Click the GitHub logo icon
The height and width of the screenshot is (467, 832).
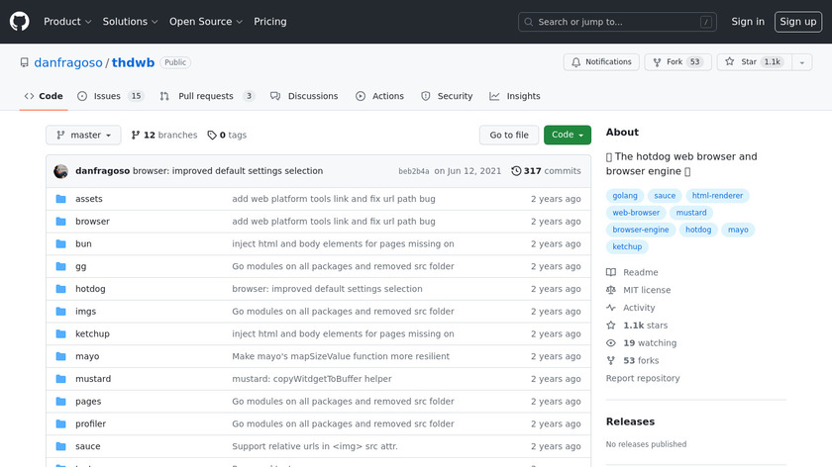click(20, 22)
